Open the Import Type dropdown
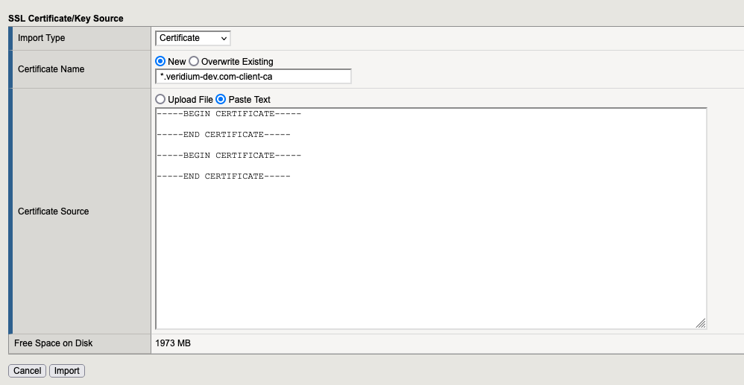 tap(193, 38)
